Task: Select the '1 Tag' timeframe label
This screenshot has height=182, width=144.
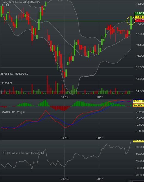Action: click(x=5, y=5)
